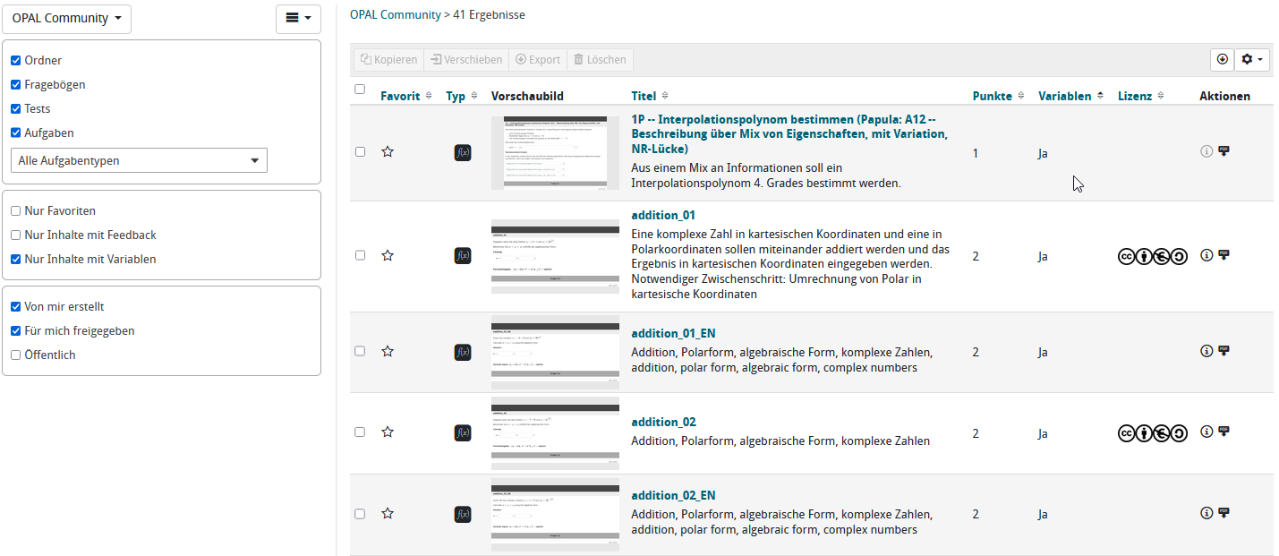Open the gear settings dropdown
The width and height of the screenshot is (1279, 556).
[x=1252, y=59]
